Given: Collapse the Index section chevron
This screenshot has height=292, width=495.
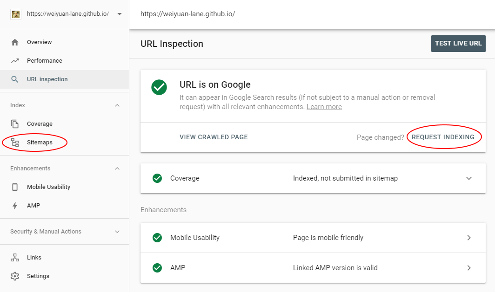Looking at the screenshot, I should tap(117, 105).
